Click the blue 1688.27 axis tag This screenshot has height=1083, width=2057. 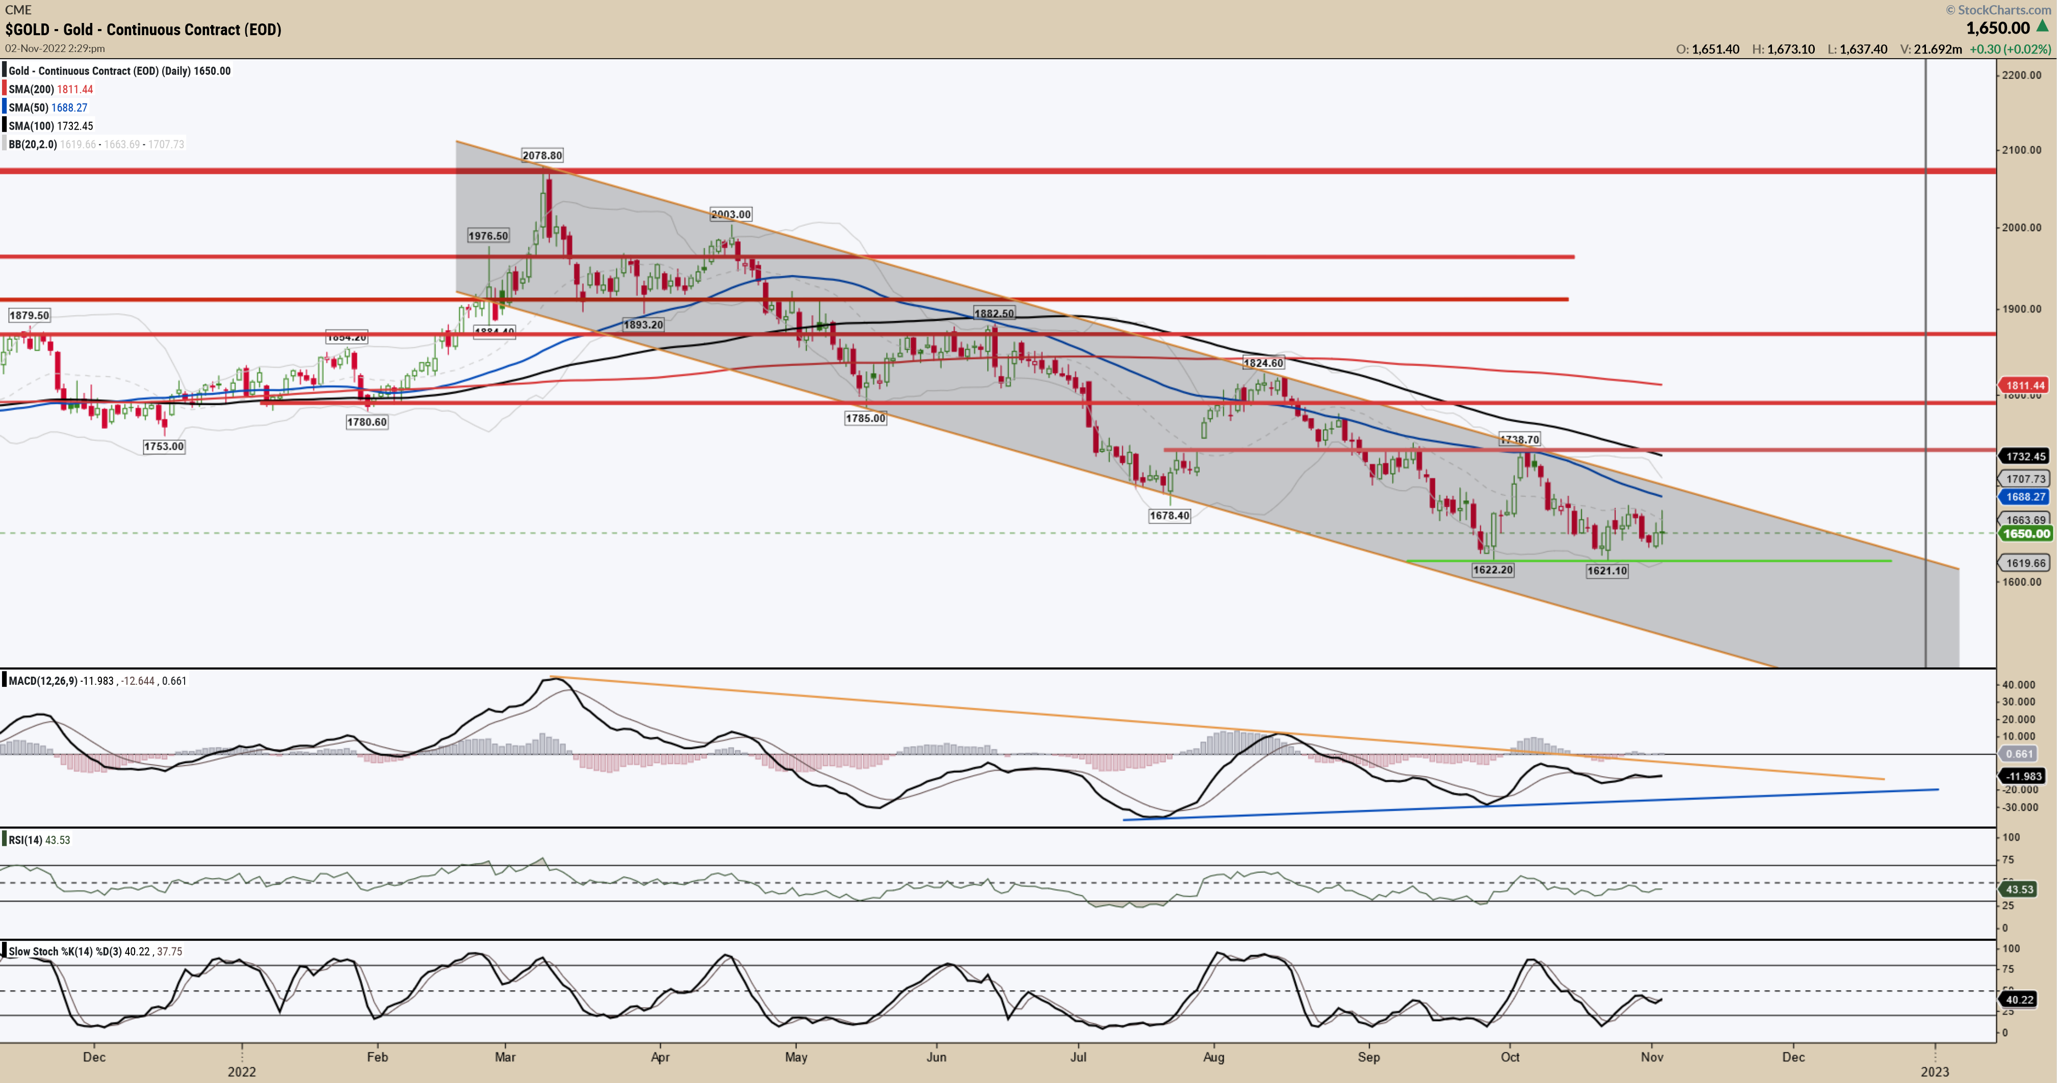pyautogui.click(x=2025, y=497)
